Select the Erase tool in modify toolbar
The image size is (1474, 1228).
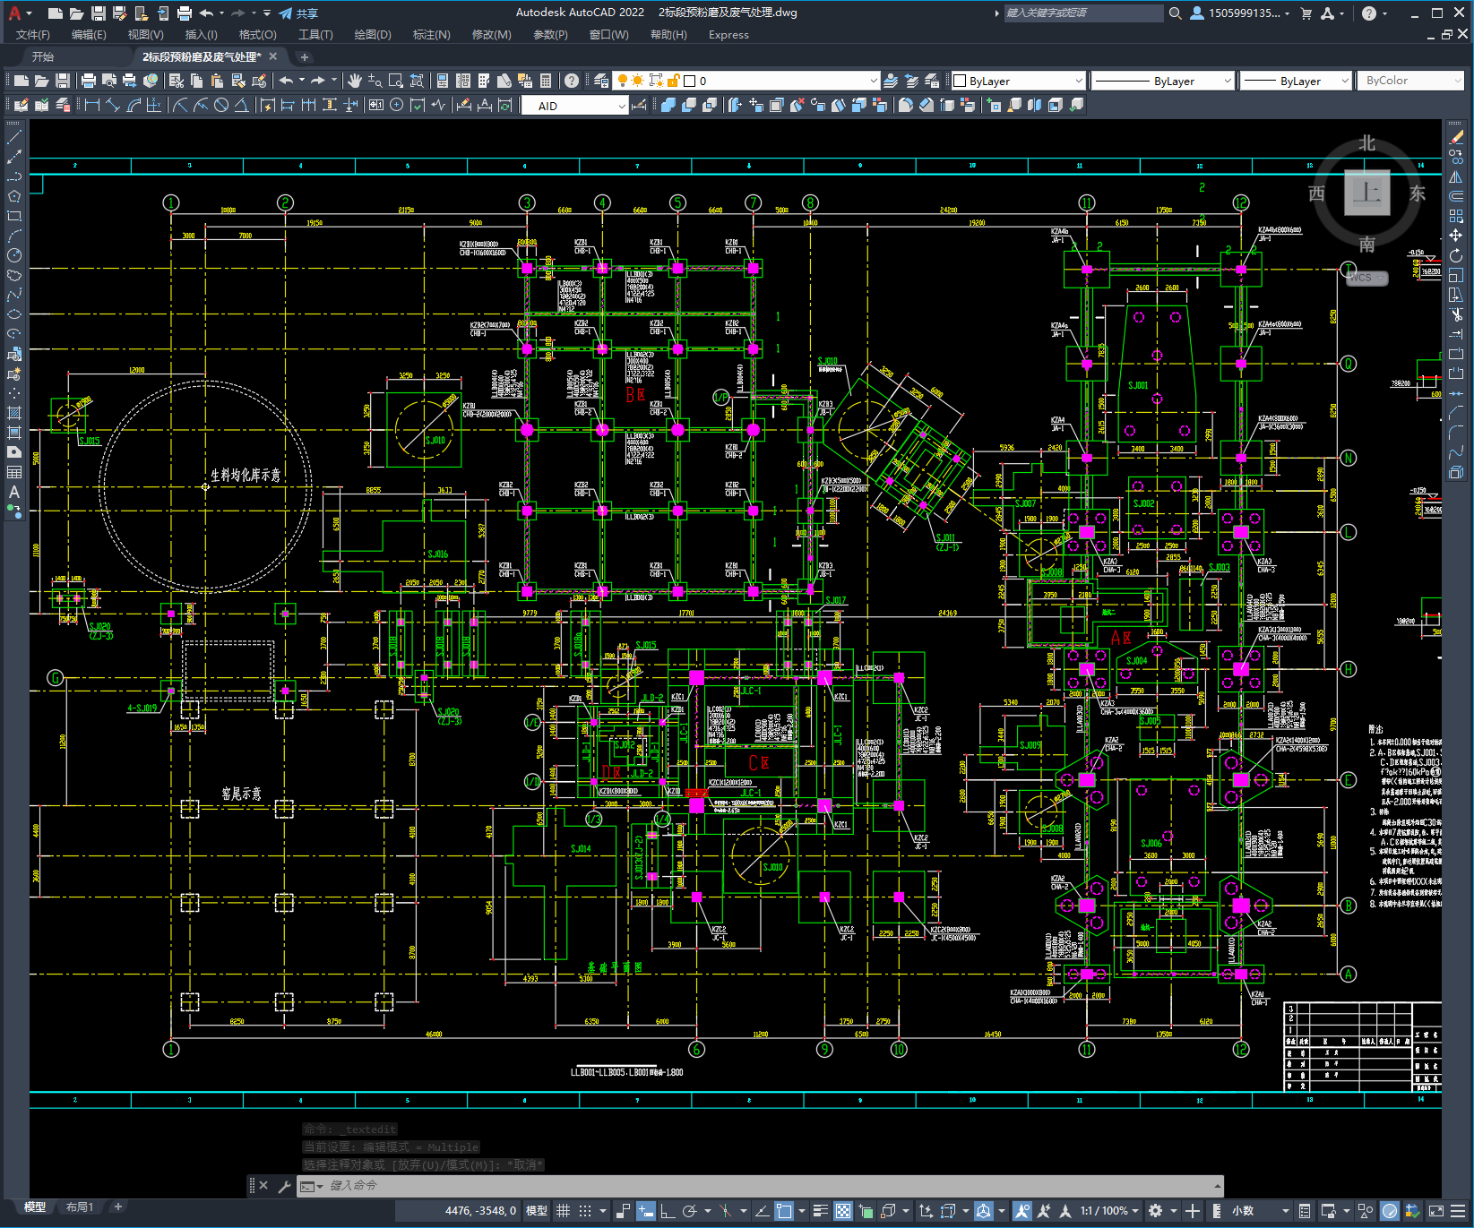coord(1456,137)
